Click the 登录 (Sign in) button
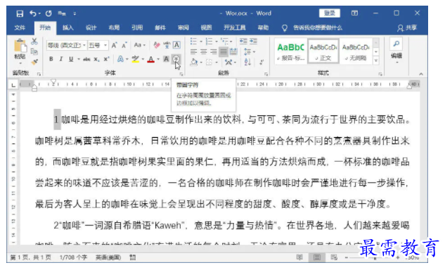 pyautogui.click(x=330, y=13)
